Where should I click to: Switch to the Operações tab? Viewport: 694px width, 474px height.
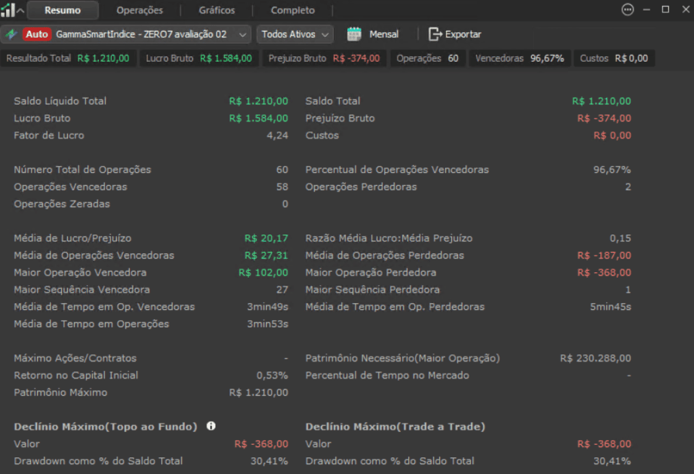click(x=140, y=10)
